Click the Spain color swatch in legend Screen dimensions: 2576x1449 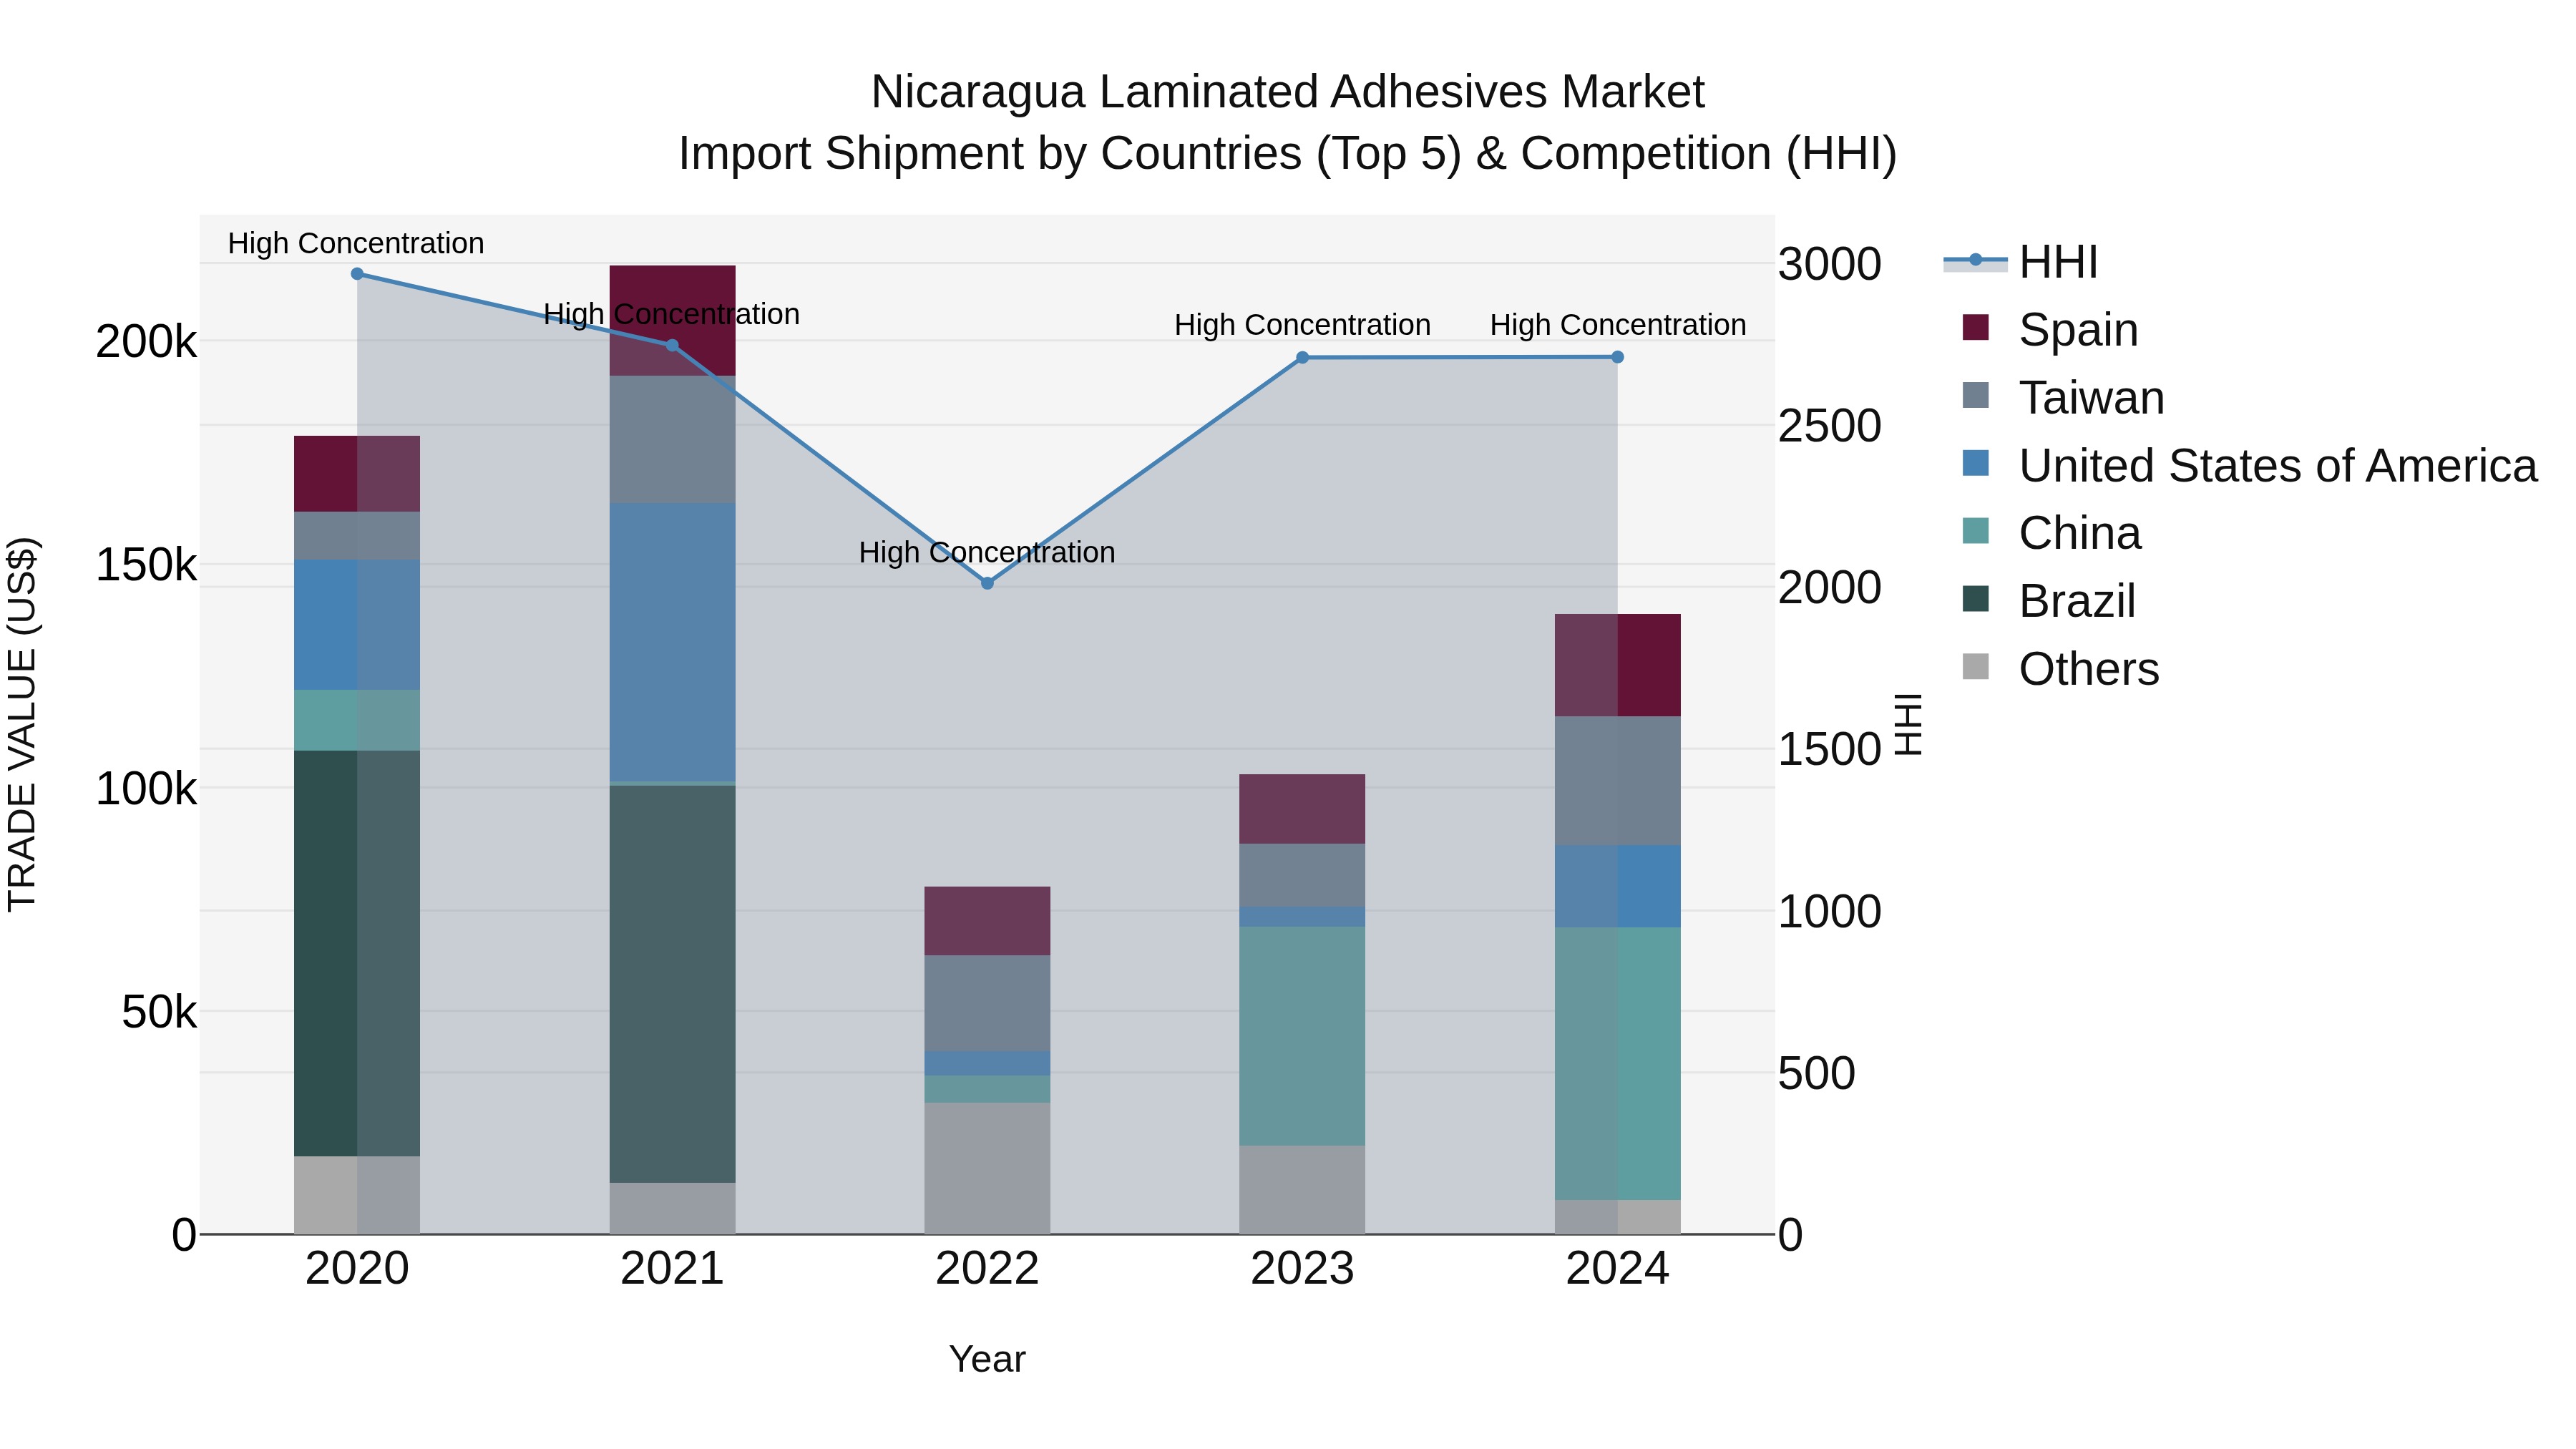pyautogui.click(x=1976, y=327)
